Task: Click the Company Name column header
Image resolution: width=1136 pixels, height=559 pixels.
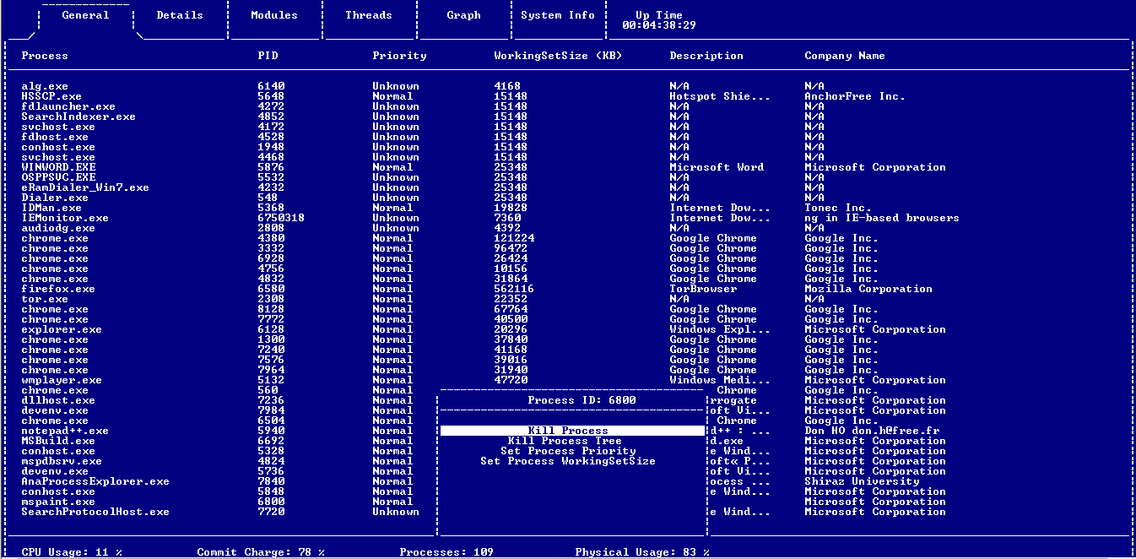Action: pos(845,56)
